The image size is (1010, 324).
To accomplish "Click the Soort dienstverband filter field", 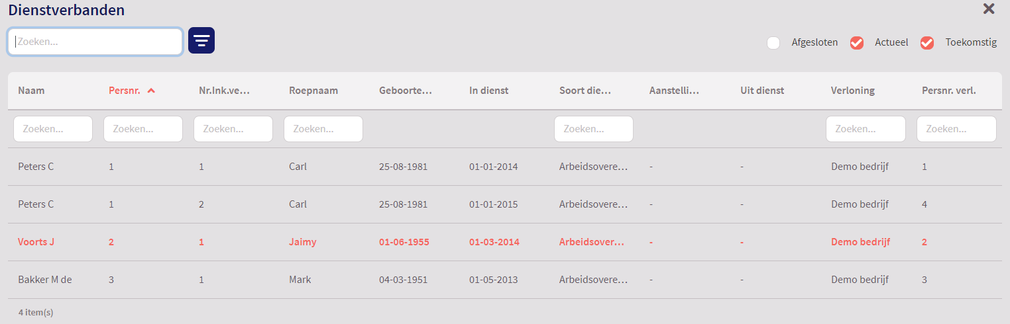I will [594, 129].
